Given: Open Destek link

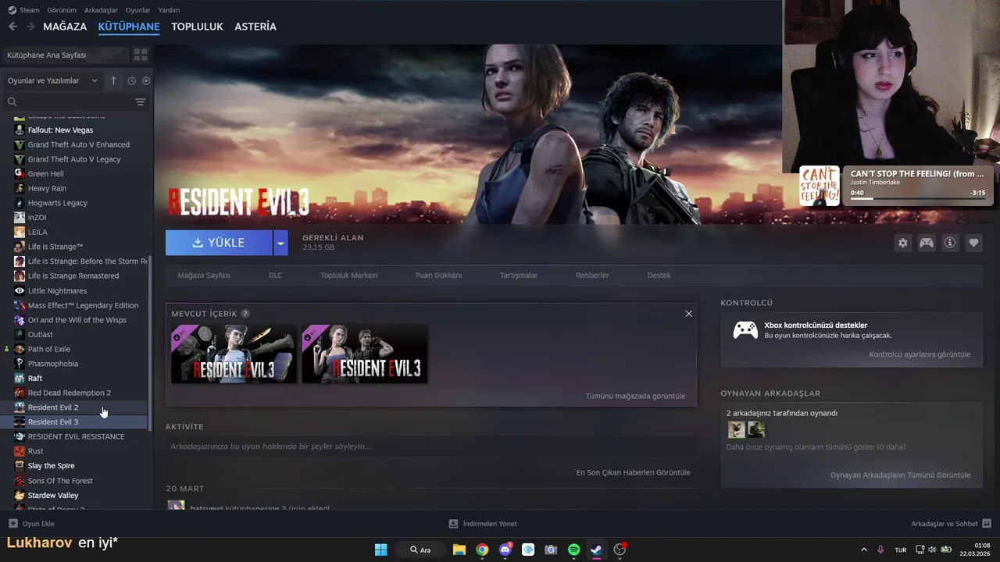Looking at the screenshot, I should 659,276.
